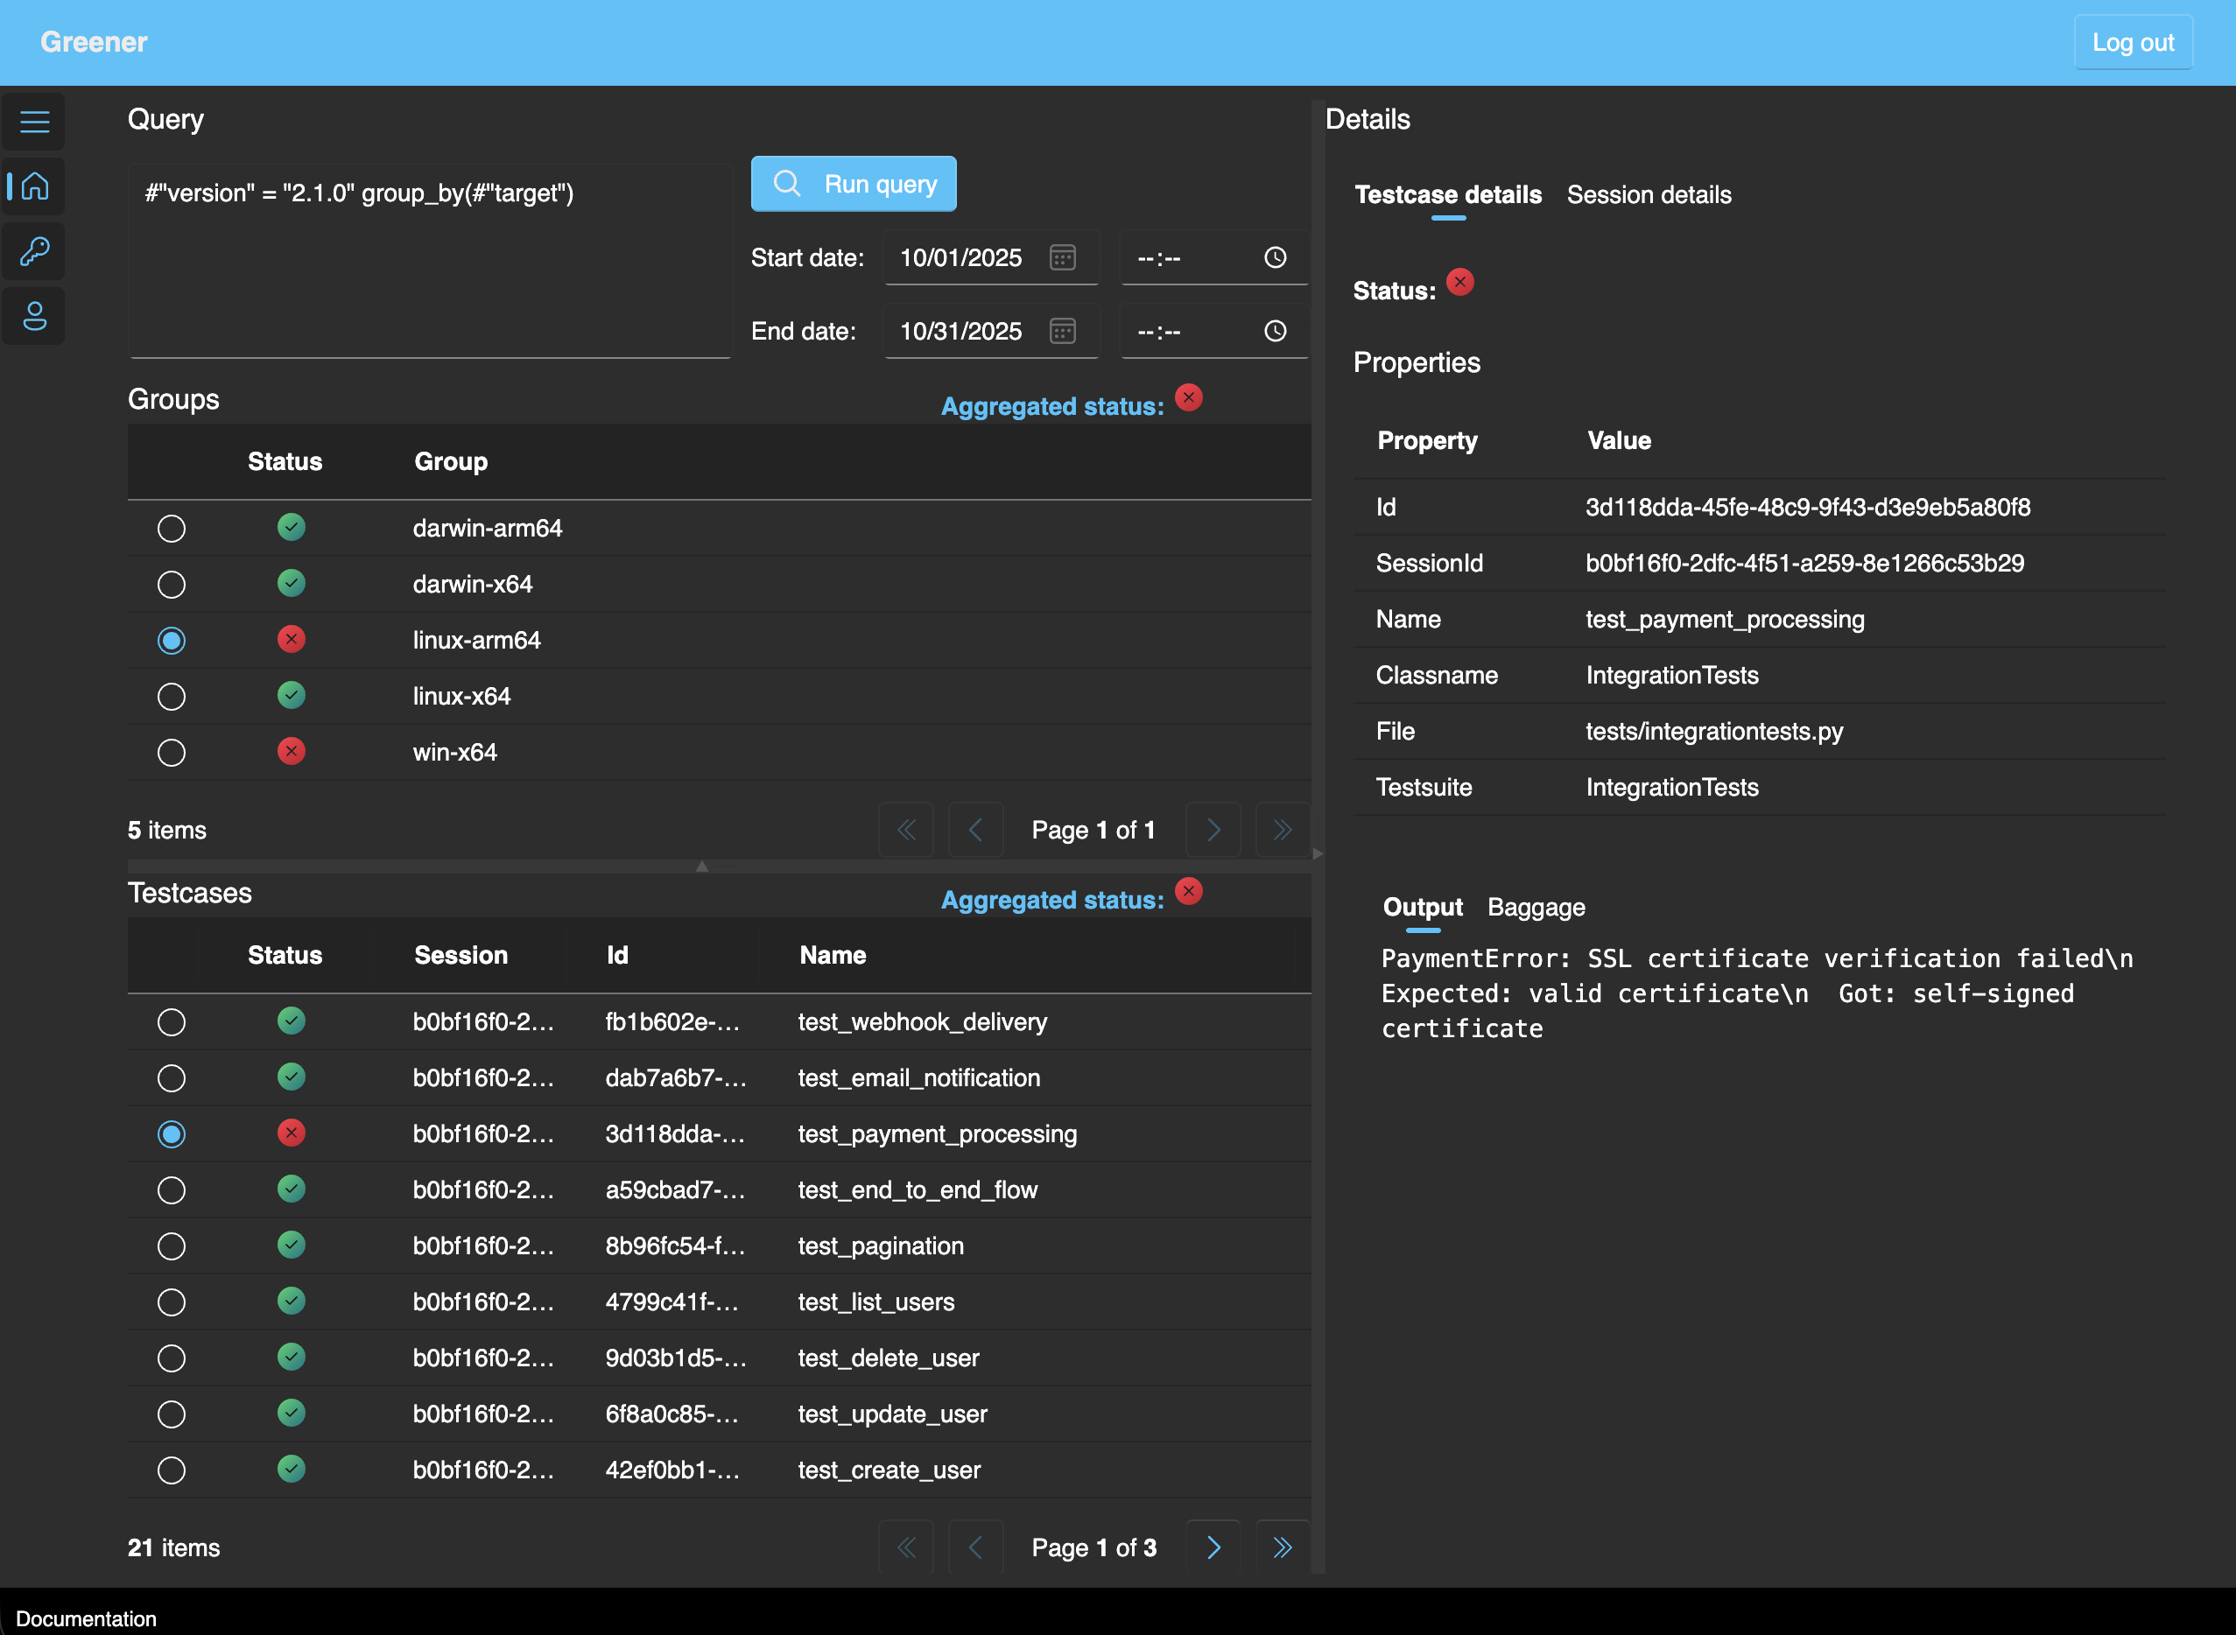Select the linux-x64 group radio button
Image resolution: width=2236 pixels, height=1635 pixels.
coord(172,696)
